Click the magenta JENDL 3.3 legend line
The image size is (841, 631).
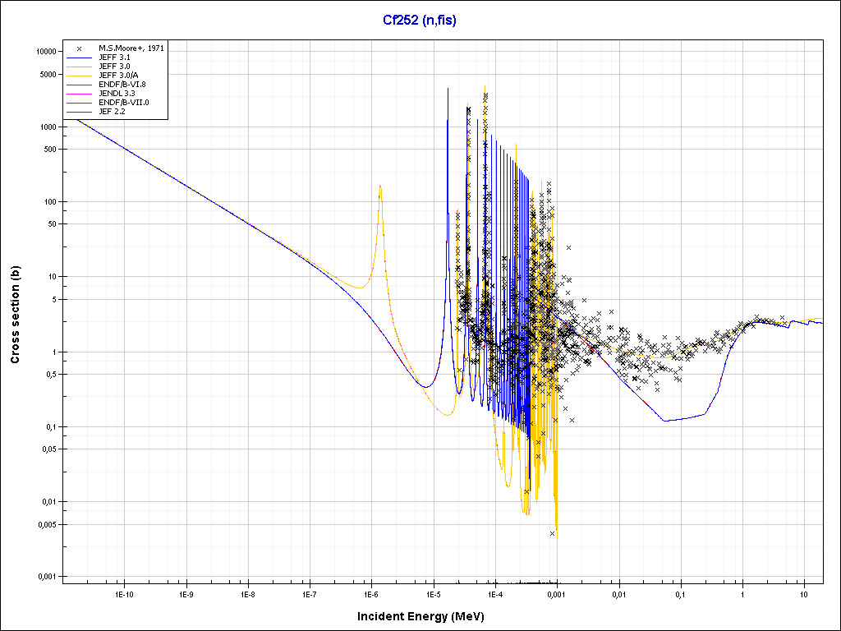point(79,94)
